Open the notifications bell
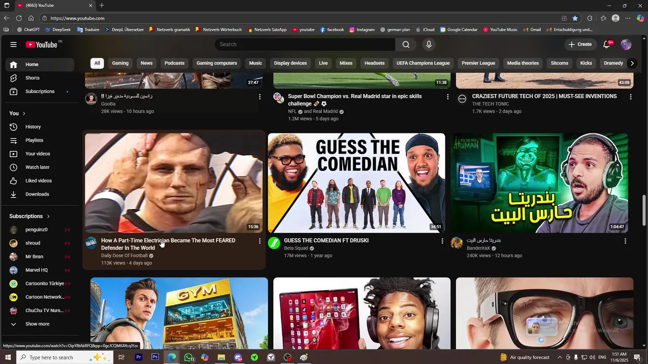 coord(607,44)
